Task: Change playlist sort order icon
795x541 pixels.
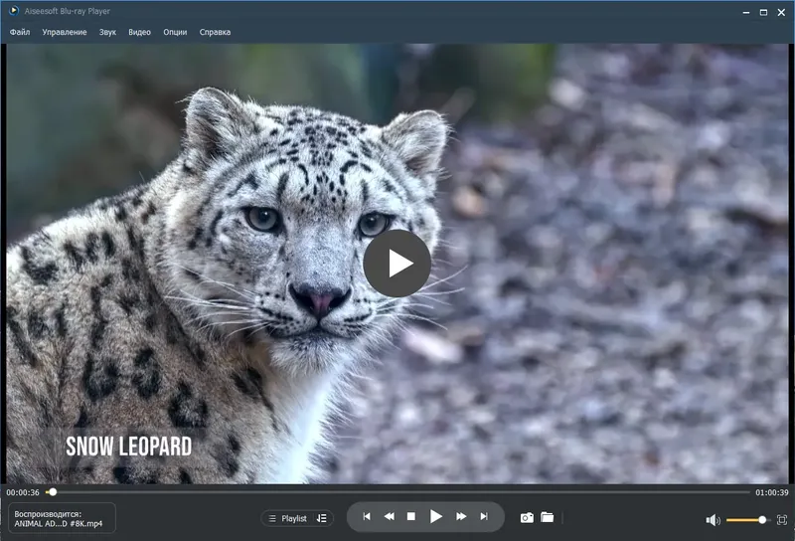Action: point(321,518)
